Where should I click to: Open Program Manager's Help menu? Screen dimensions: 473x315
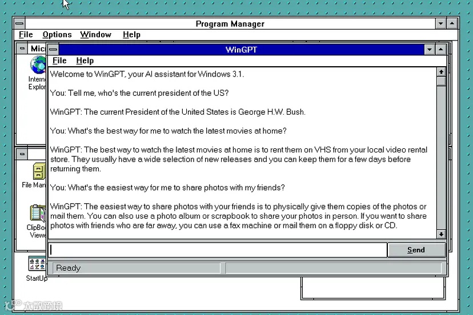[131, 35]
